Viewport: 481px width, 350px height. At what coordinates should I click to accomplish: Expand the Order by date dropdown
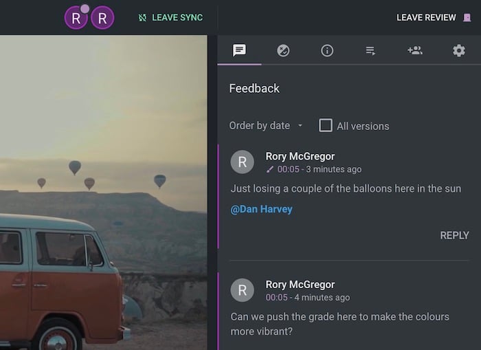coord(260,125)
